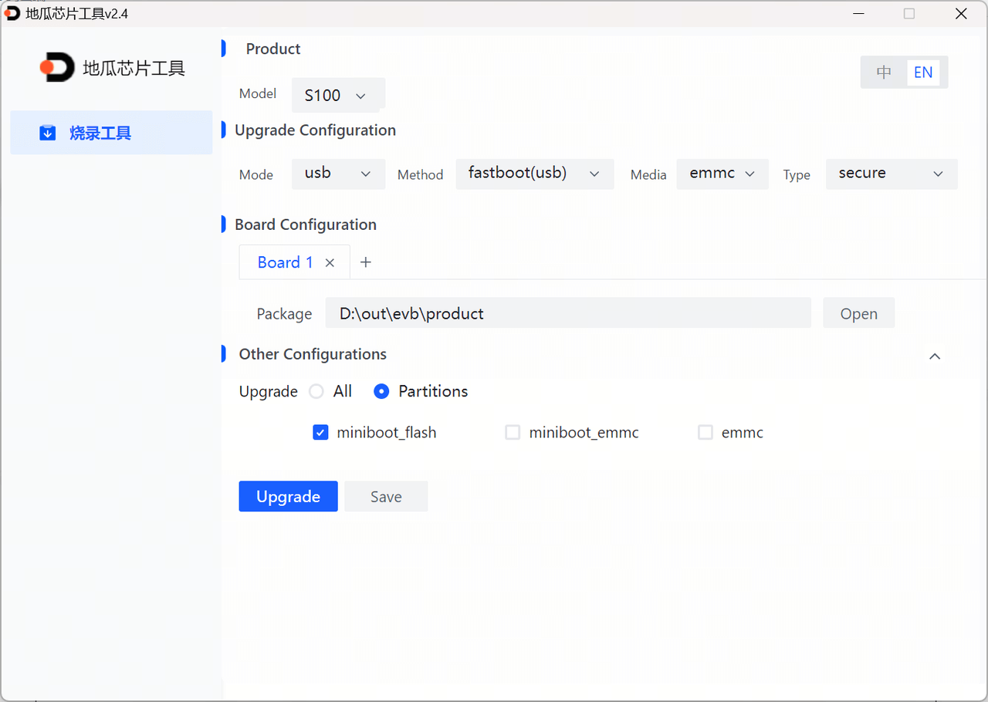988x702 pixels.
Task: Select the All upgrade radio button
Action: point(316,391)
